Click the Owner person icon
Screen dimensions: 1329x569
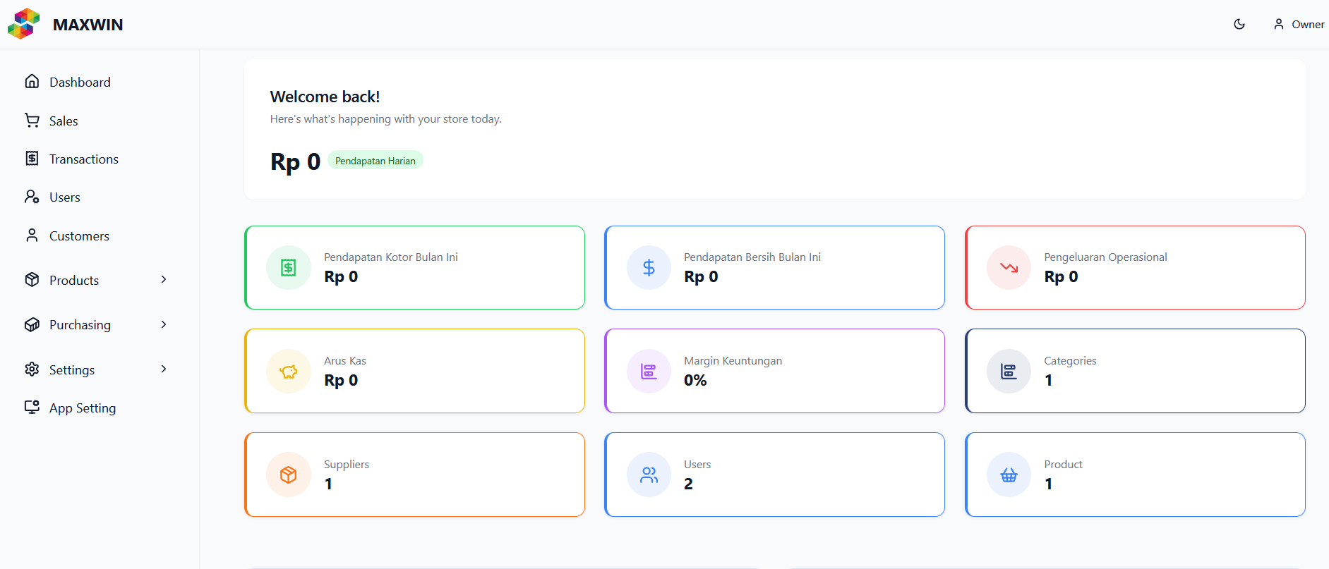tap(1278, 24)
